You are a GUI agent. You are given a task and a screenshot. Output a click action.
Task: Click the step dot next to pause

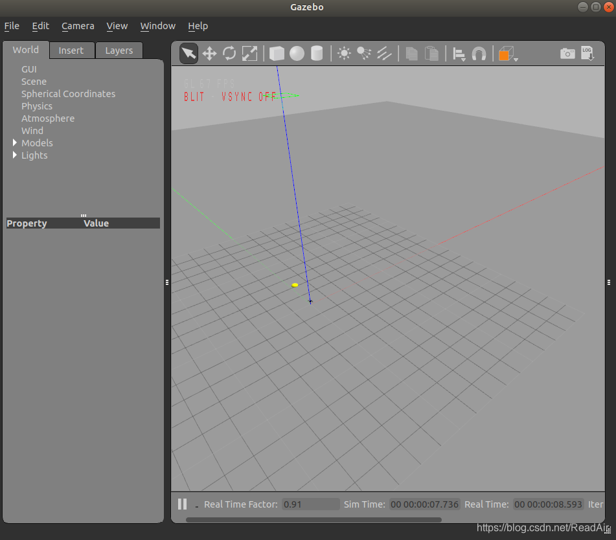click(196, 507)
